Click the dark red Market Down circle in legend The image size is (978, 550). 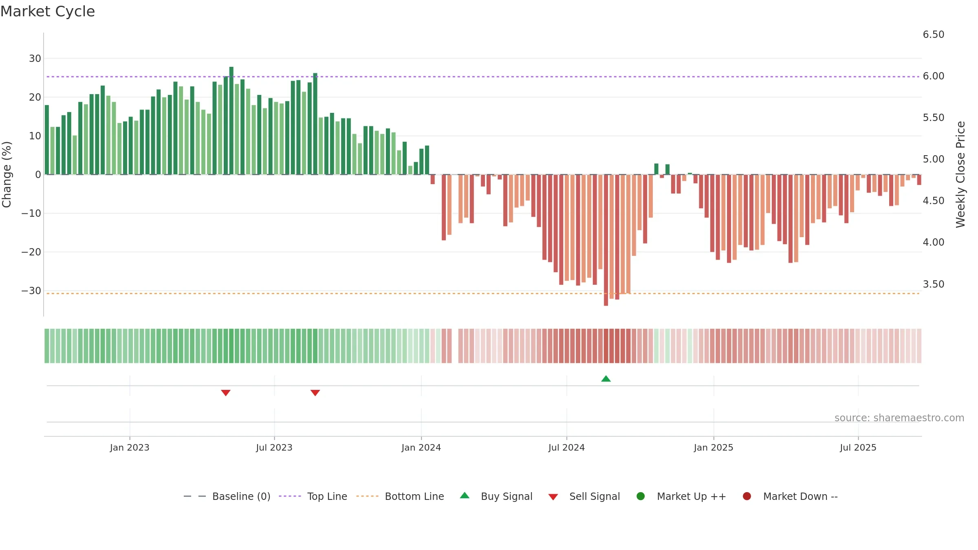pyautogui.click(x=747, y=496)
